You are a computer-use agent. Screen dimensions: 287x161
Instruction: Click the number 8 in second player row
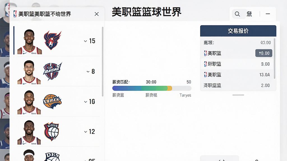(x=93, y=72)
